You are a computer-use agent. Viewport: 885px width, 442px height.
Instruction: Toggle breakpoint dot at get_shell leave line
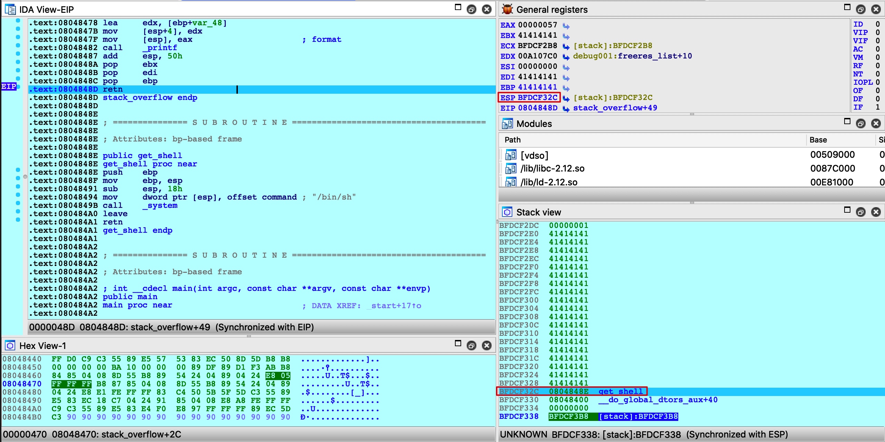click(18, 211)
